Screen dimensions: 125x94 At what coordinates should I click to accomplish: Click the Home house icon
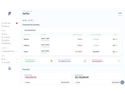(2, 34)
